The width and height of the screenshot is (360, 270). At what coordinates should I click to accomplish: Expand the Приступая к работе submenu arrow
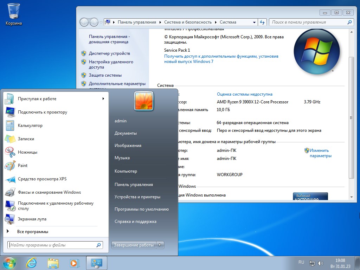click(103, 99)
